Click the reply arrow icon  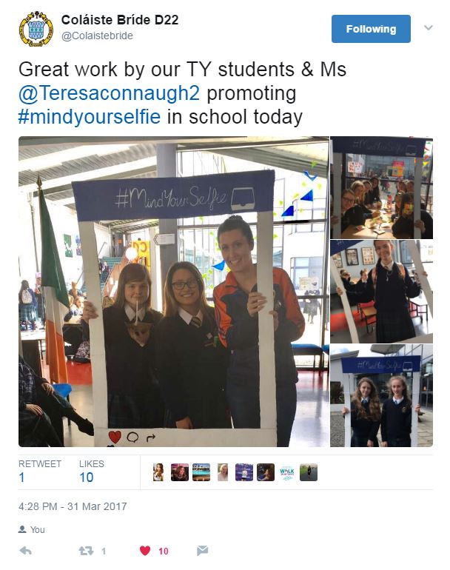click(x=25, y=551)
